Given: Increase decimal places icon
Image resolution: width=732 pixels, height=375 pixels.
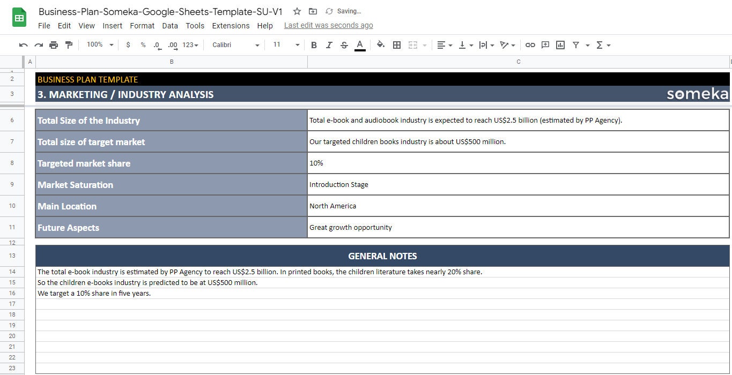Looking at the screenshot, I should [x=173, y=45].
